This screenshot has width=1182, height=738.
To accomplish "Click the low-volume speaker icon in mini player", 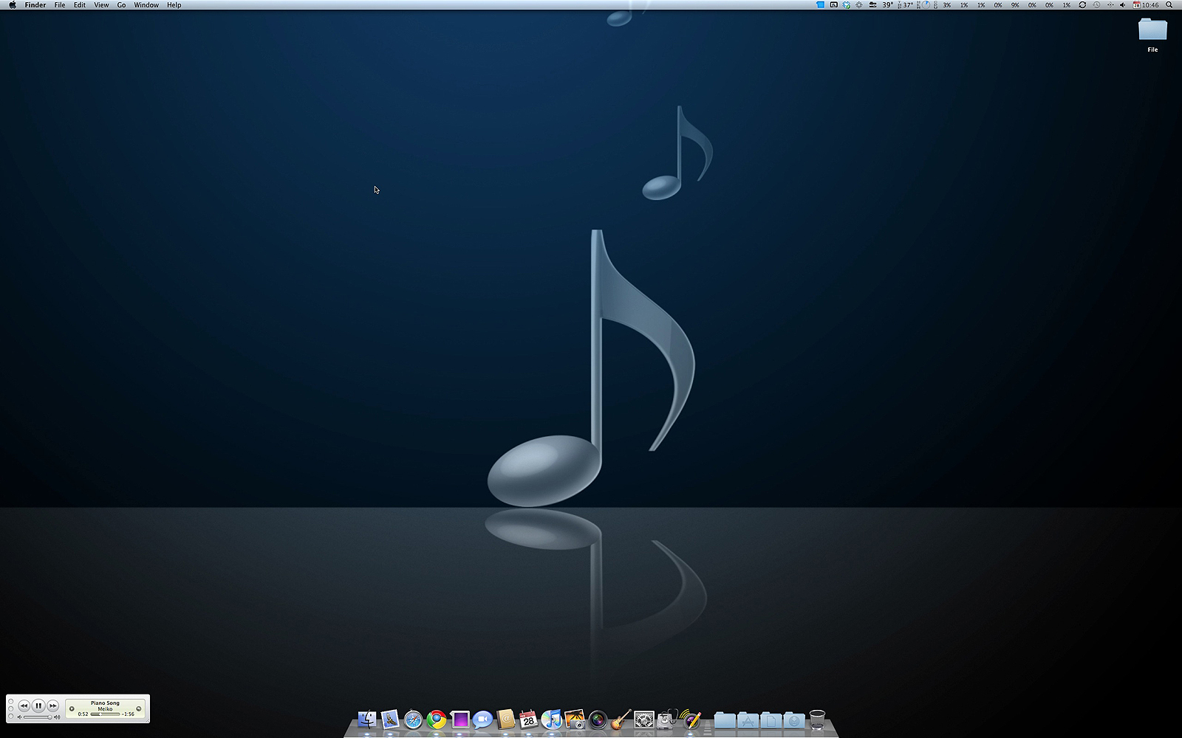I will click(19, 717).
